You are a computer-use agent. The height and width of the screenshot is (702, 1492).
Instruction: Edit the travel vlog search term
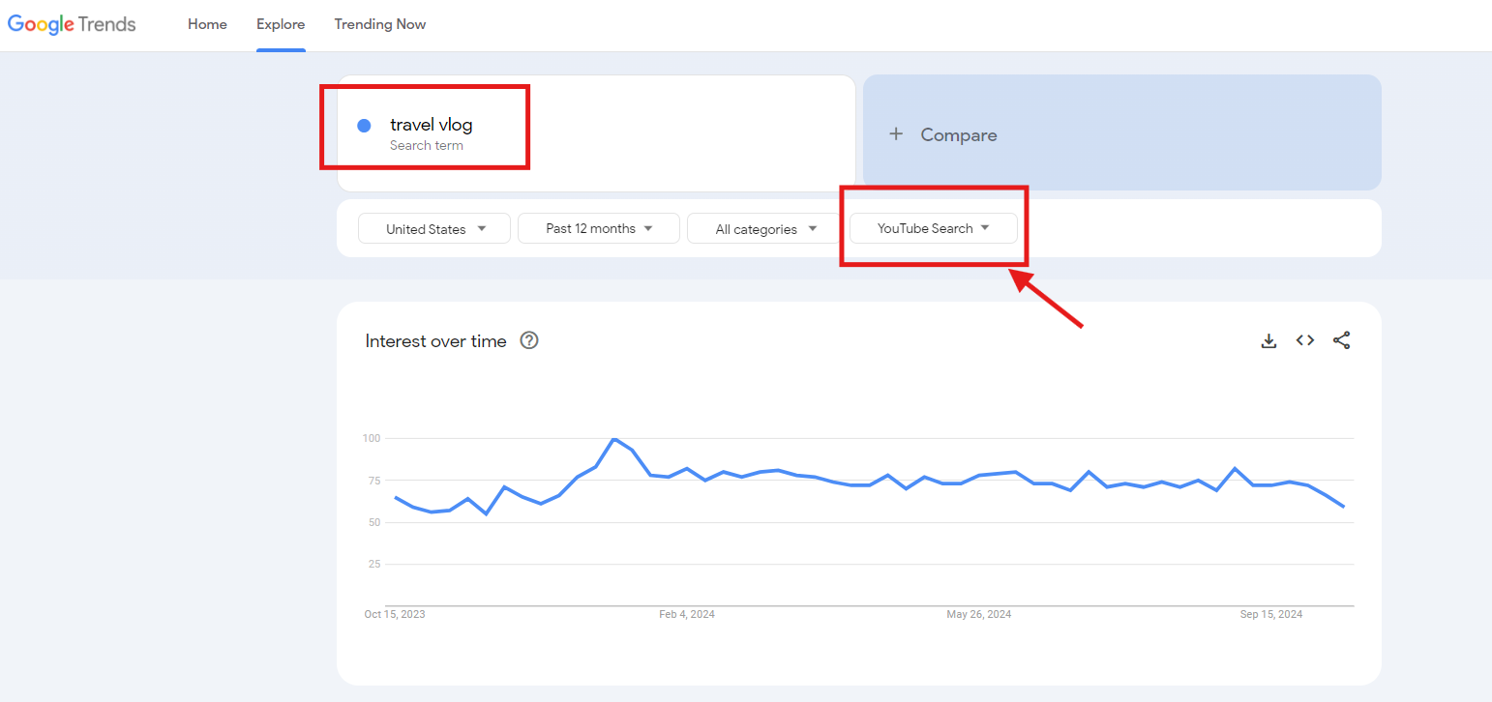click(432, 125)
